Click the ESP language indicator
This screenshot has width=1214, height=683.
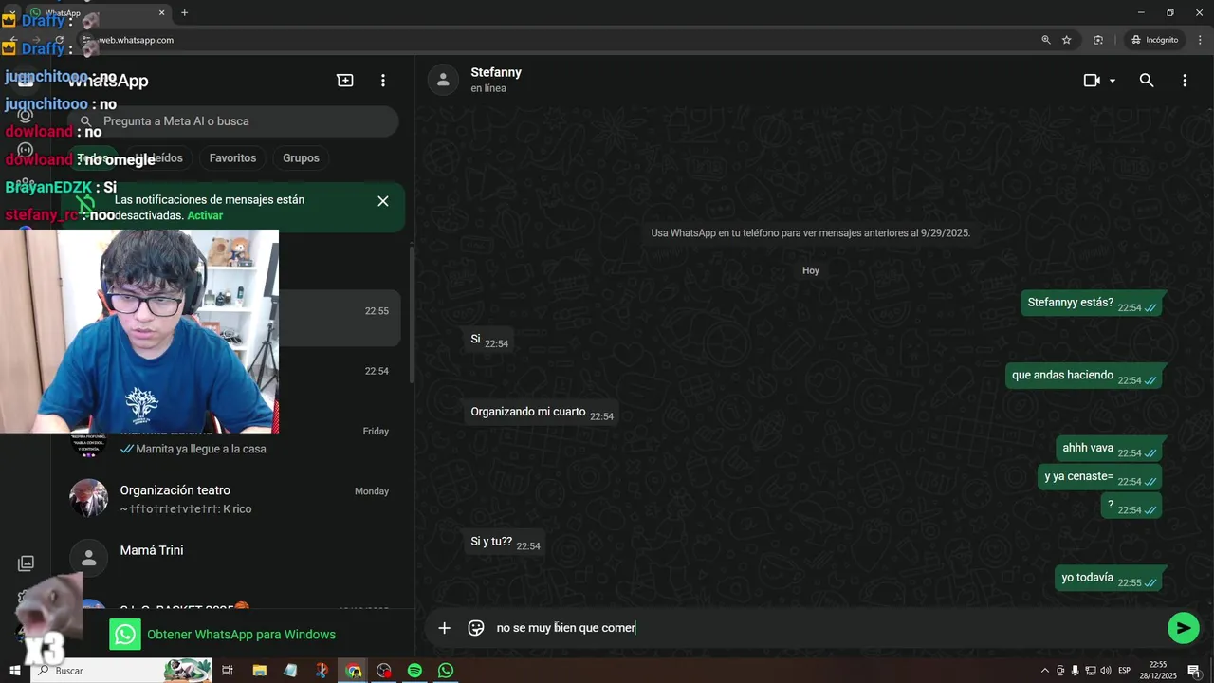(1125, 671)
